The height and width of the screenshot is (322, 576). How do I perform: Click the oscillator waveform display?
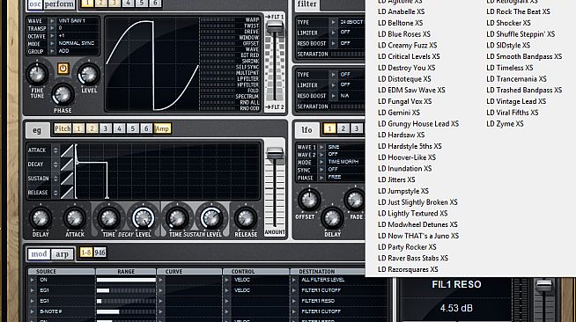[152, 63]
